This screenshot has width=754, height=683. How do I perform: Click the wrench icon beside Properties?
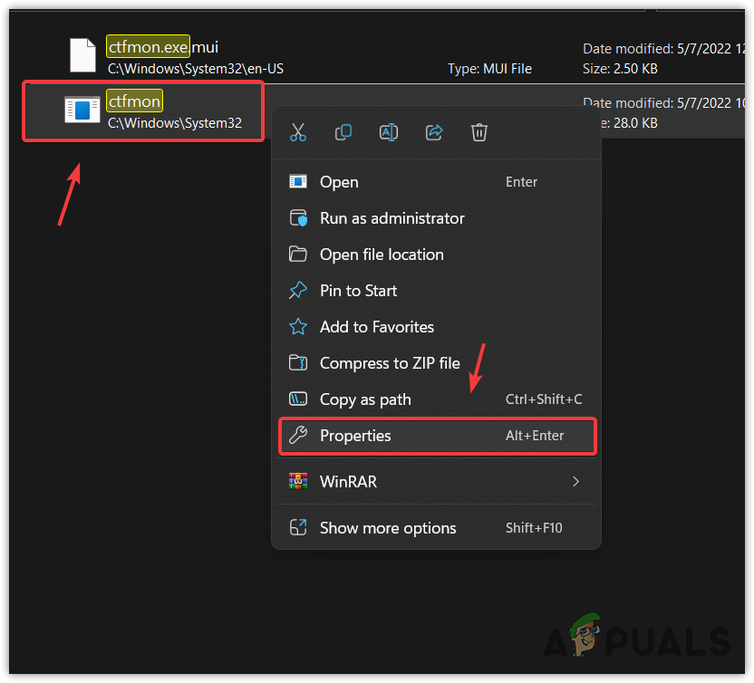pos(298,436)
